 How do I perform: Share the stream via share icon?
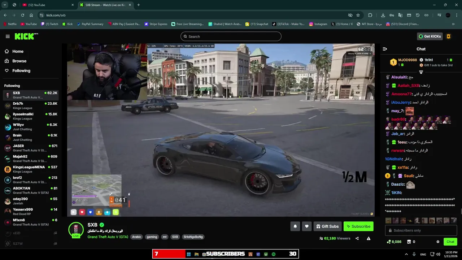[x=357, y=238]
